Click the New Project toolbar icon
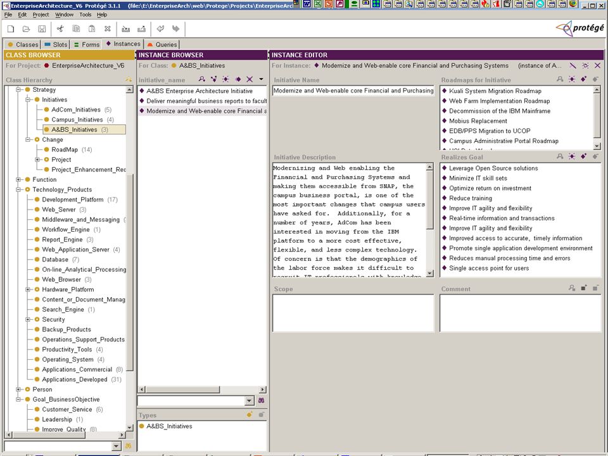The width and height of the screenshot is (608, 456). 11,28
